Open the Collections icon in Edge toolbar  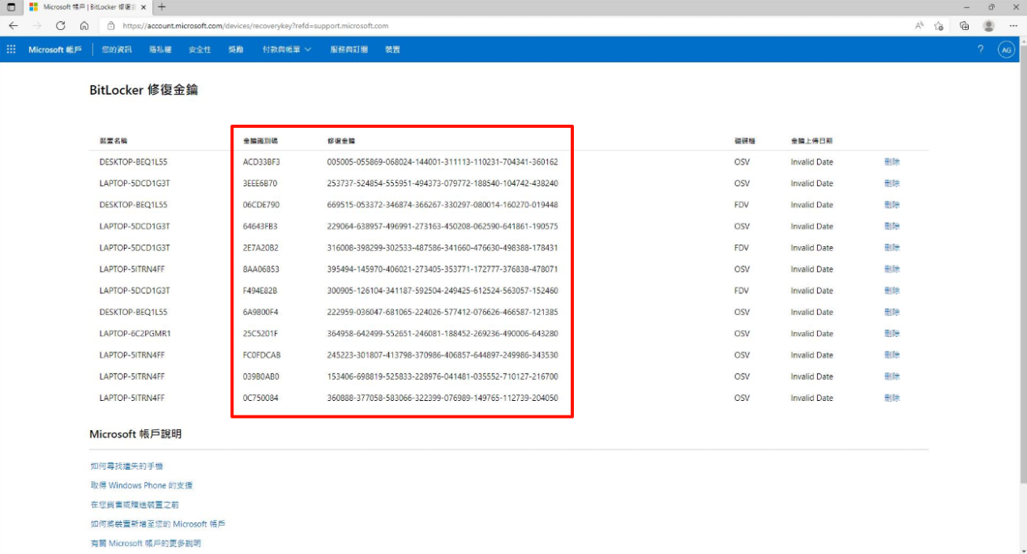965,26
